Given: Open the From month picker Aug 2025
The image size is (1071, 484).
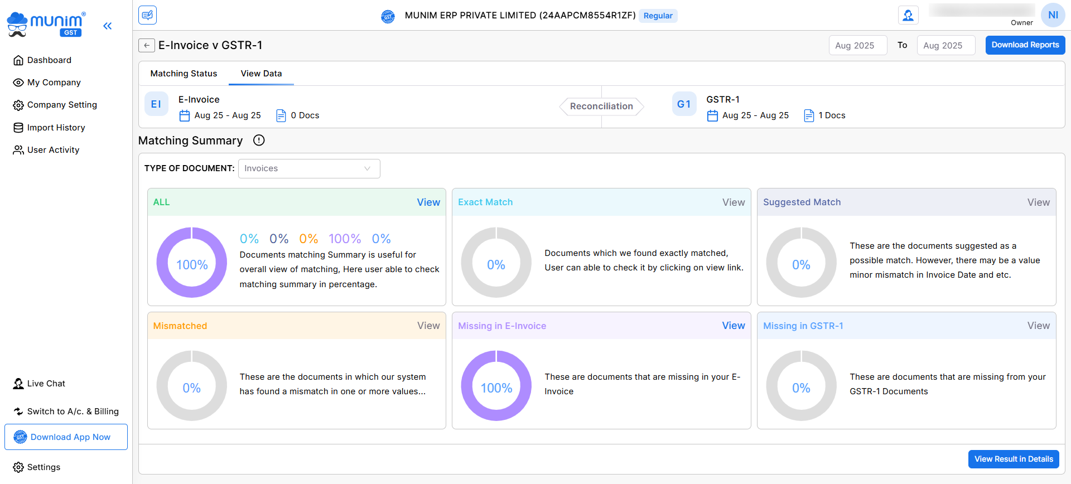Looking at the screenshot, I should click(x=857, y=45).
